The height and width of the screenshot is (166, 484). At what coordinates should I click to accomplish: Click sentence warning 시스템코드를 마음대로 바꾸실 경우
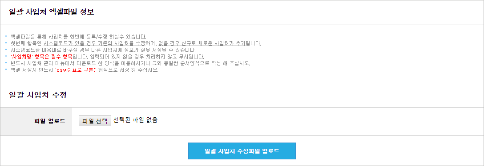point(103,50)
